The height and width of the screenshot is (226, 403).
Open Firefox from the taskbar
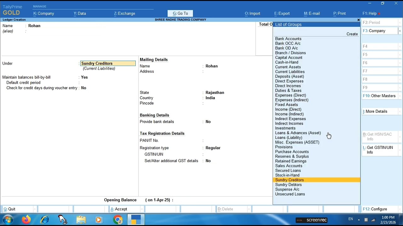pos(26,220)
